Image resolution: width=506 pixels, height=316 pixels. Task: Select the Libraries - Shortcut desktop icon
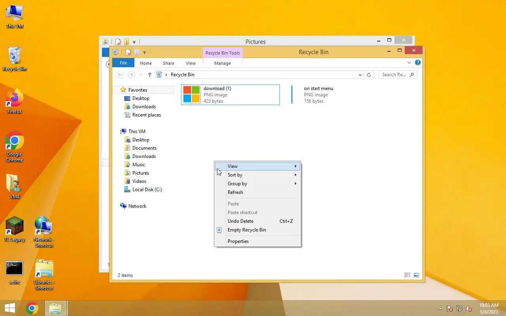(44, 275)
